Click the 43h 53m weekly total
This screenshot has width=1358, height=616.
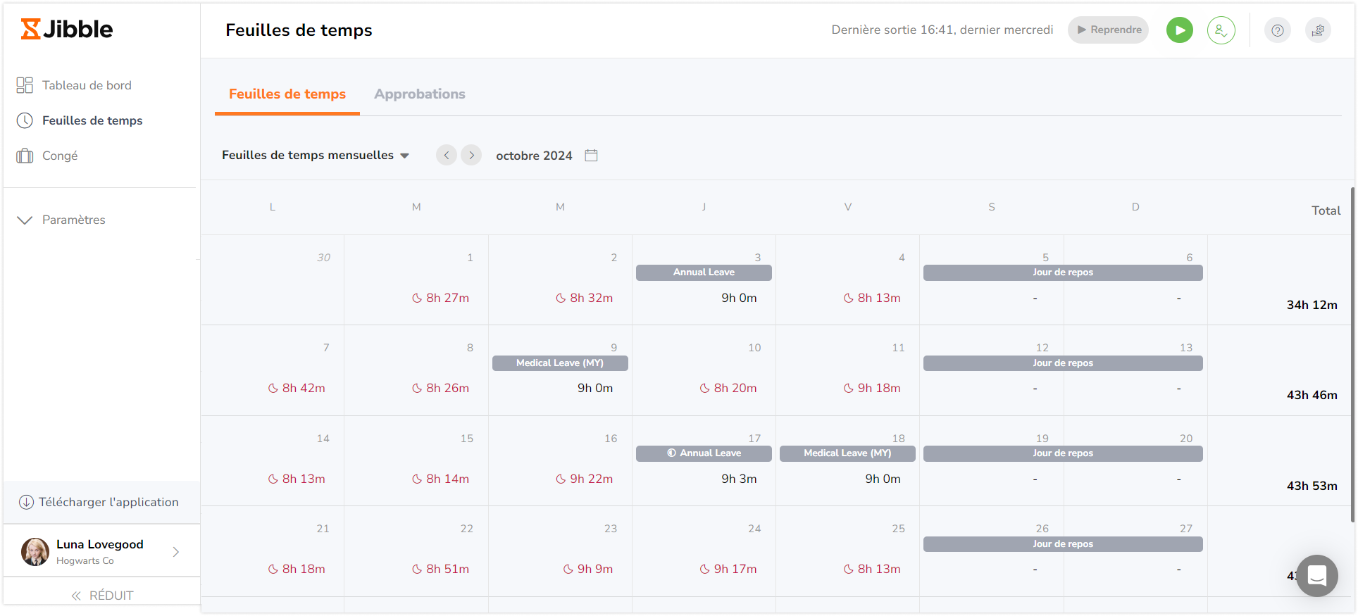click(1312, 486)
